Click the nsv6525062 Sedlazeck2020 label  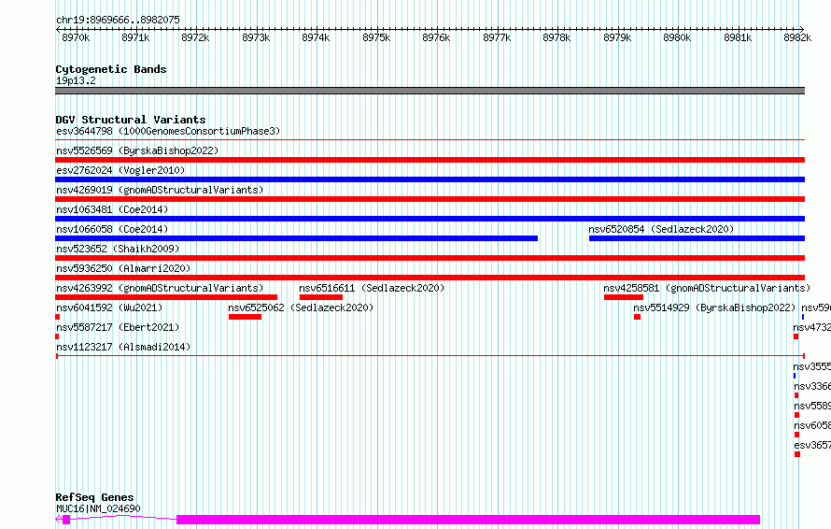[301, 307]
